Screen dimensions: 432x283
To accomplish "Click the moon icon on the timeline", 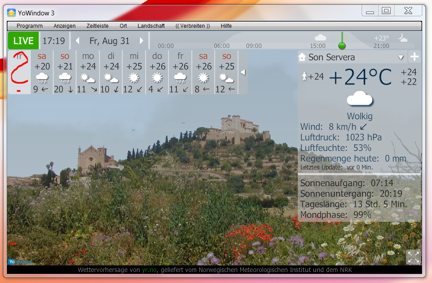I will (x=403, y=38).
